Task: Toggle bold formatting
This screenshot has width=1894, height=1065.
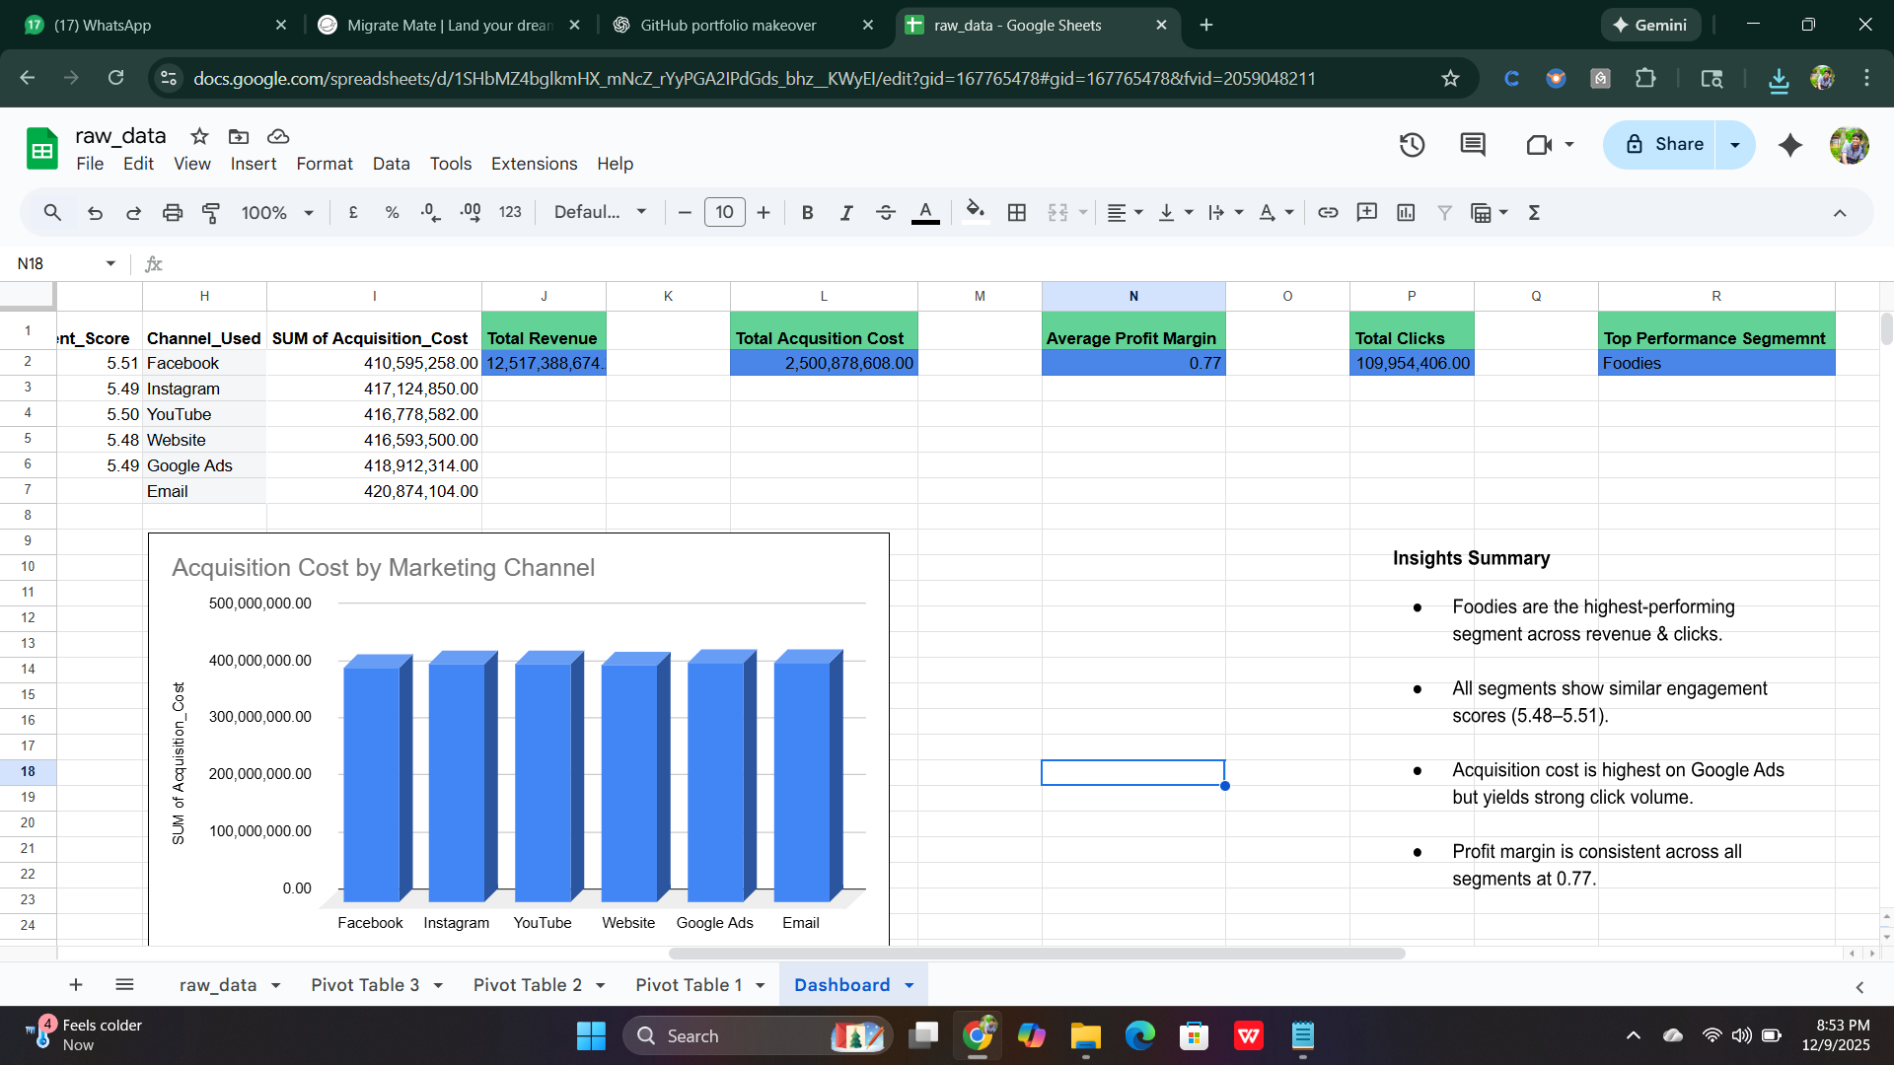Action: coord(807,212)
